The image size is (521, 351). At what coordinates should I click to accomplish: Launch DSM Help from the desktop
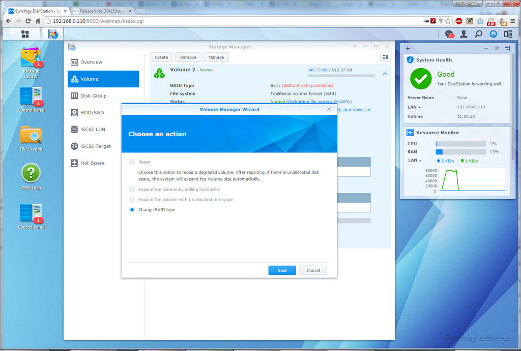coord(31,176)
